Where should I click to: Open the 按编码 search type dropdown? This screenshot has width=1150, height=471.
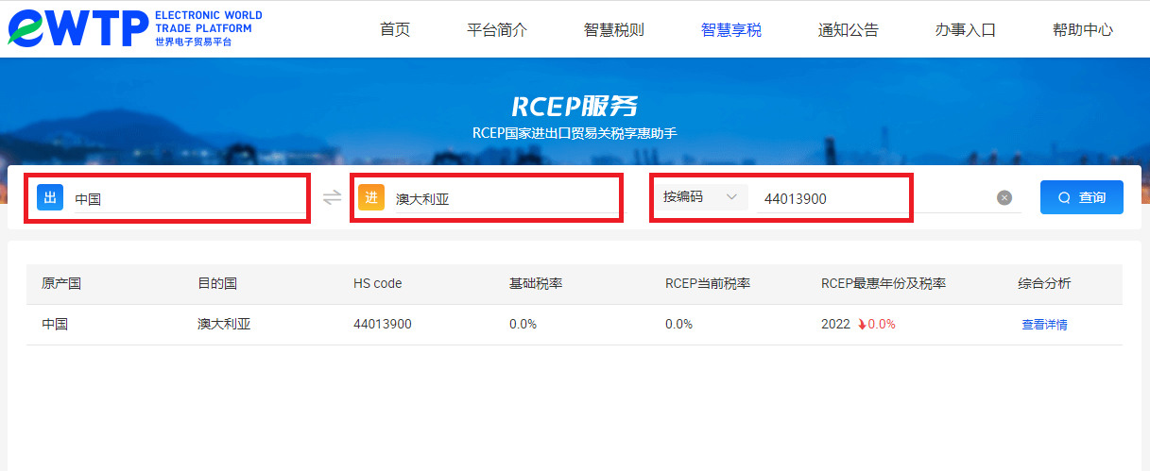pyautogui.click(x=700, y=197)
